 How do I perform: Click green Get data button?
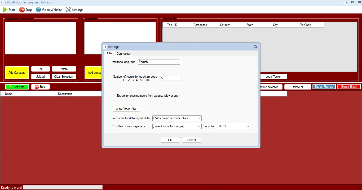(17, 87)
